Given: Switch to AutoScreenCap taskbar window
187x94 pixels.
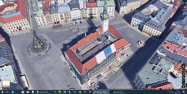Looking at the screenshot, I should (44, 92).
